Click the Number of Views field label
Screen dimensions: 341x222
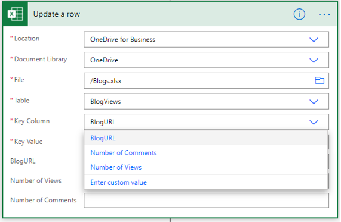coord(36,180)
